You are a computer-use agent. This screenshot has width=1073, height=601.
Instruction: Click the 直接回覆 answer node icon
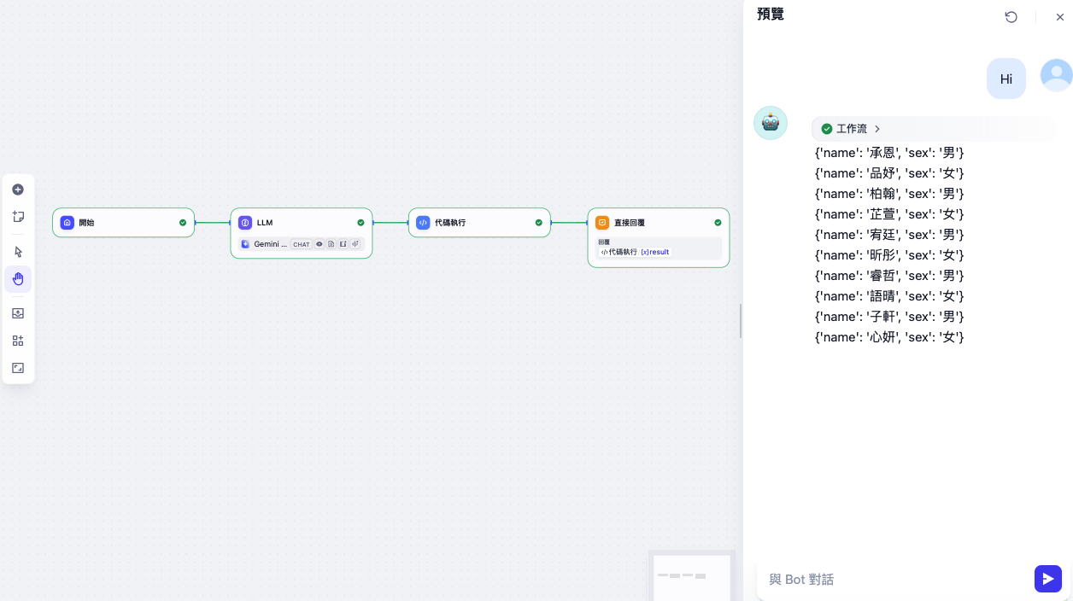602,223
